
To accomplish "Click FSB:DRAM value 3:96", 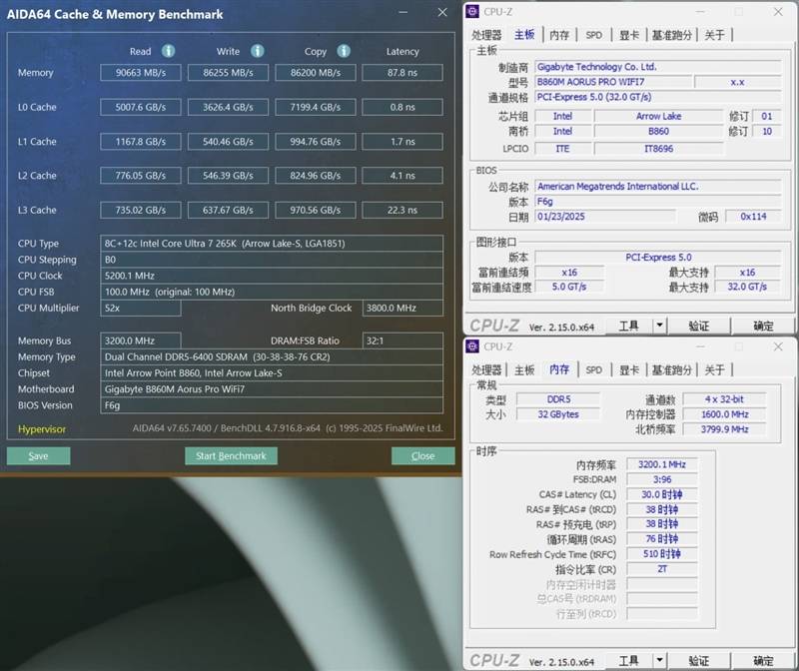I will click(662, 479).
